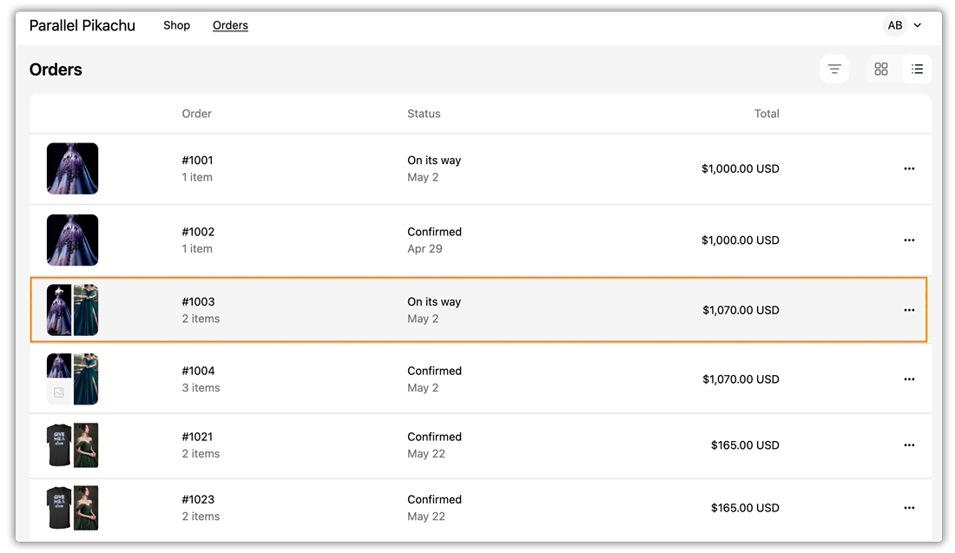Switch to list view layout
The width and height of the screenshot is (955, 553).
[x=917, y=69]
